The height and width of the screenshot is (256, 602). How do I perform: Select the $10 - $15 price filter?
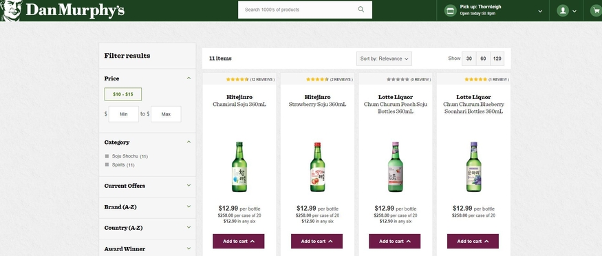[x=123, y=94]
